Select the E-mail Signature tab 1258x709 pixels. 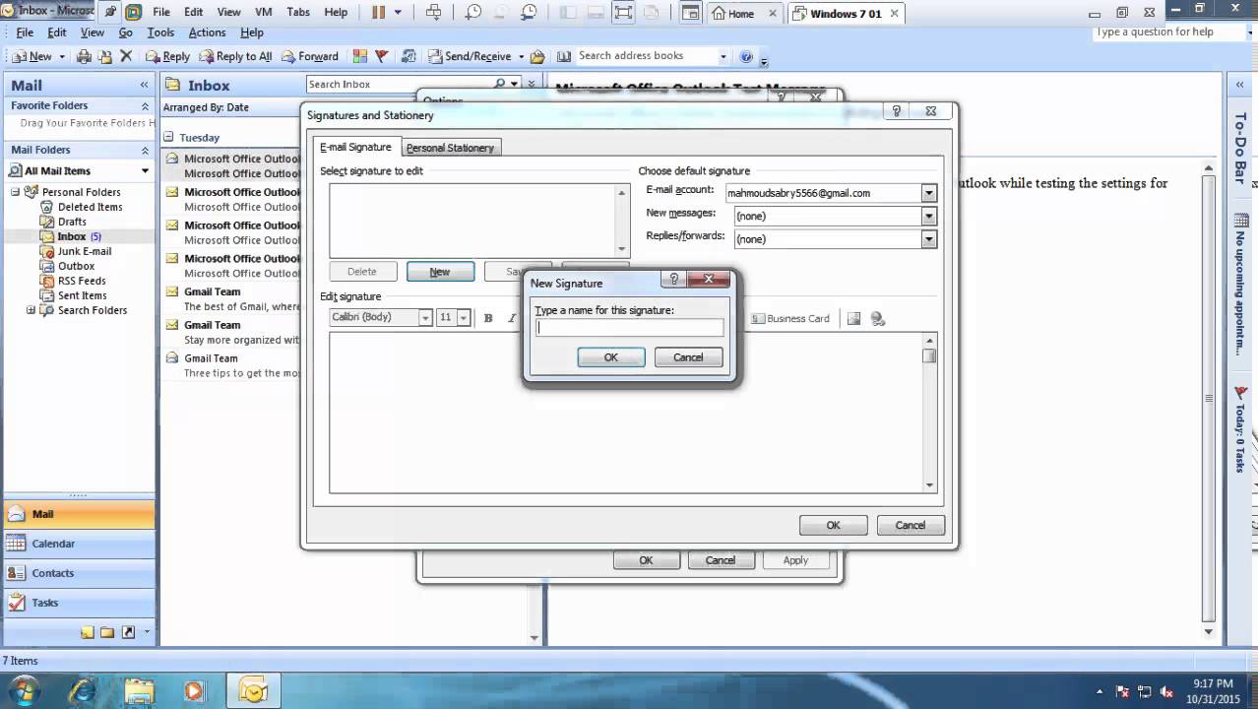pos(355,147)
